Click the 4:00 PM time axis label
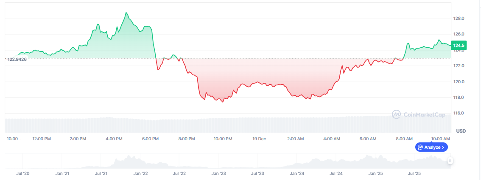481x180 pixels. pos(114,139)
